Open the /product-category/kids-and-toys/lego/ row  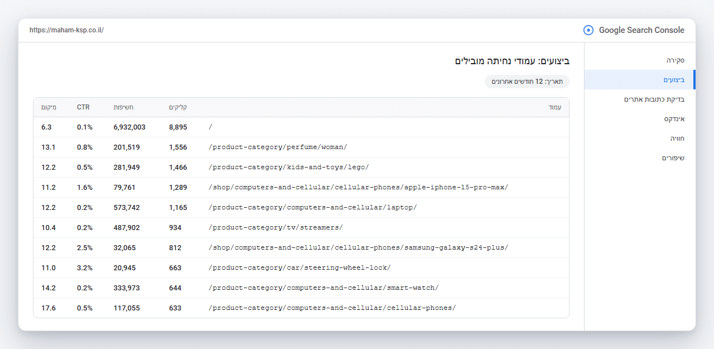[x=301, y=168]
